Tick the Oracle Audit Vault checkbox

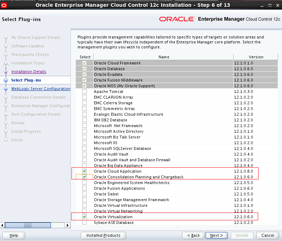[84, 154]
